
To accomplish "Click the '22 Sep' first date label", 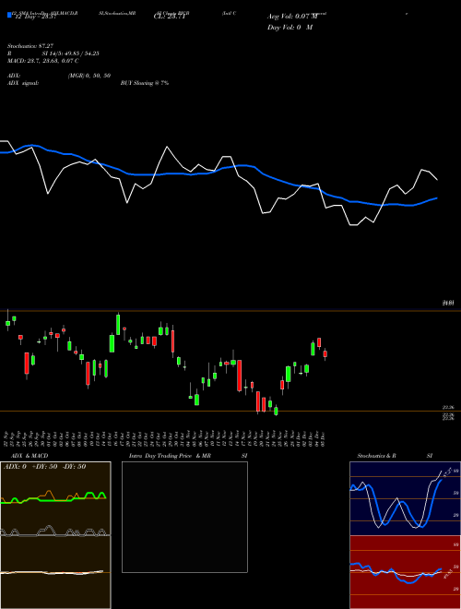I will [x=7, y=437].
